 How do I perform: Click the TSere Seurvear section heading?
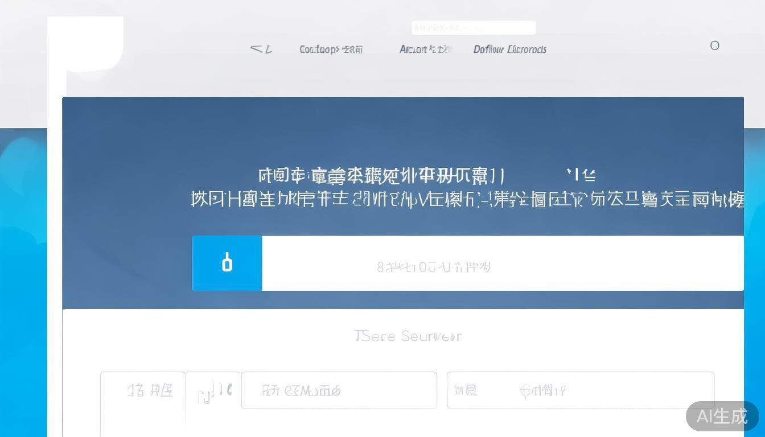point(408,336)
